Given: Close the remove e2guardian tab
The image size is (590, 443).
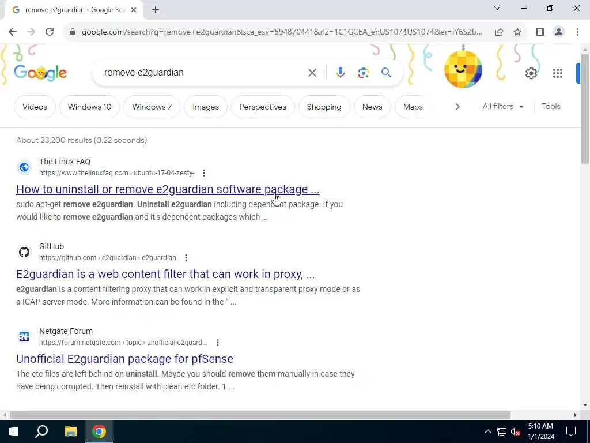Looking at the screenshot, I should [134, 10].
